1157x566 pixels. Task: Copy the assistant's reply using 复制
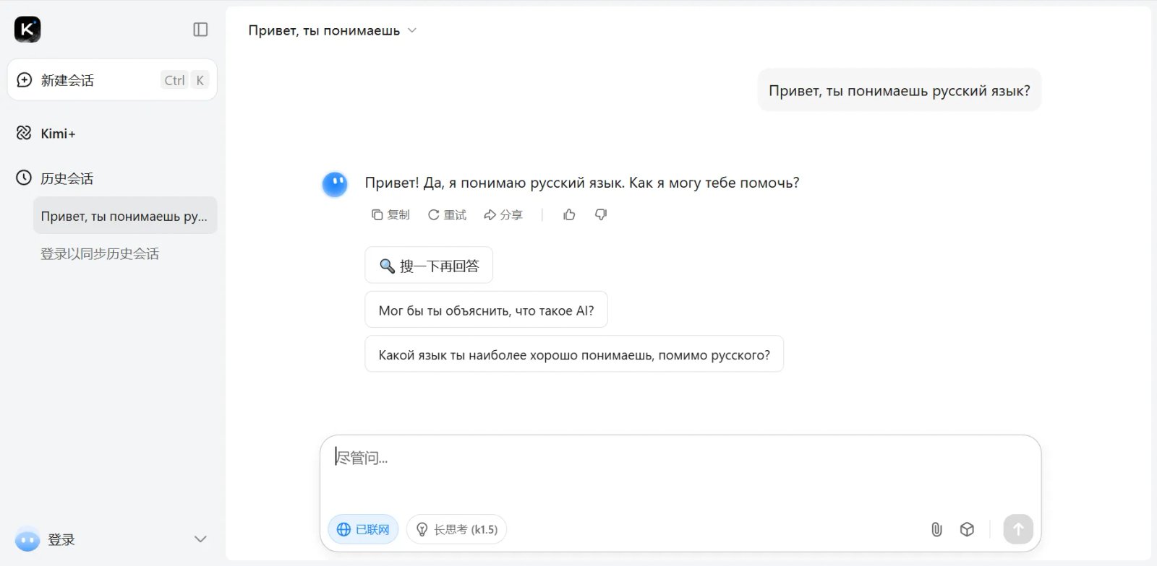pyautogui.click(x=390, y=214)
